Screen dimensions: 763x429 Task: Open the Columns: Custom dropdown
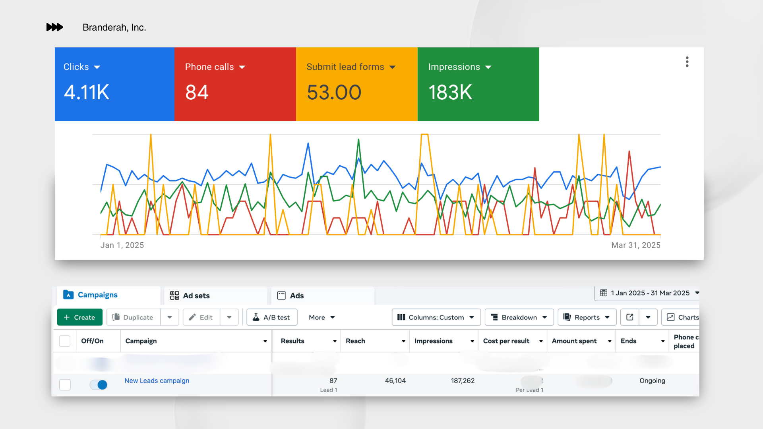[x=436, y=317]
